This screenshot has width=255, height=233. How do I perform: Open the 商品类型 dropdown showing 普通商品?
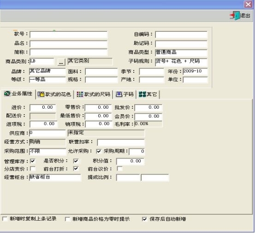point(181,52)
